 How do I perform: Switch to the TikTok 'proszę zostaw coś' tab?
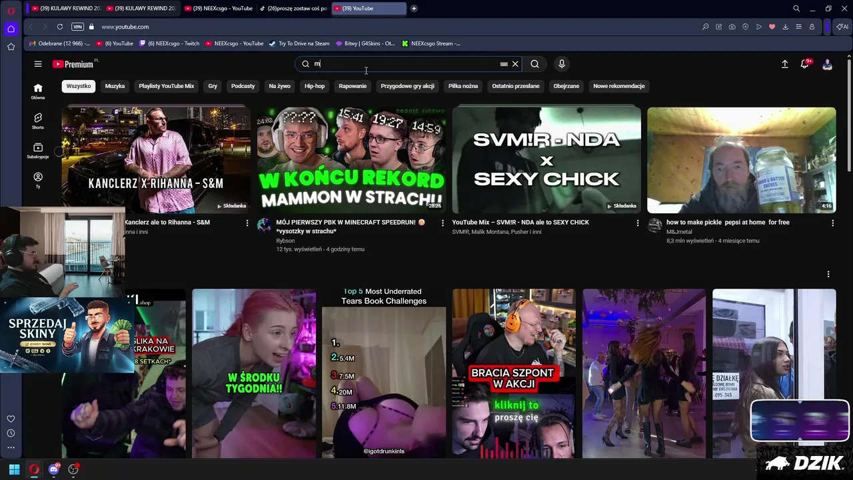293,8
